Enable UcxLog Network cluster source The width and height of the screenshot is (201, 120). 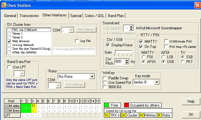tap(9, 45)
